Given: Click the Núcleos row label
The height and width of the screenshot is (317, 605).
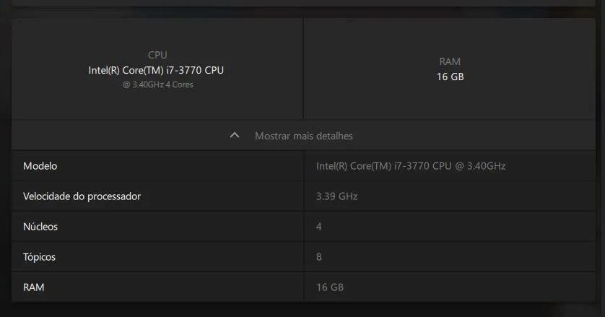Looking at the screenshot, I should (x=40, y=227).
